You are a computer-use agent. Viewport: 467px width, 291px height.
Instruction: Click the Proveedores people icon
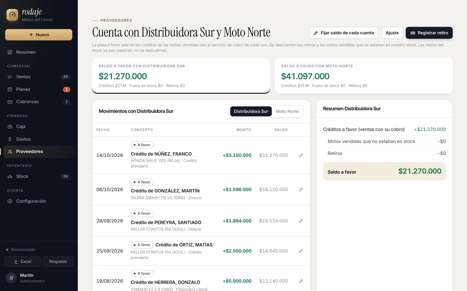[10, 152]
